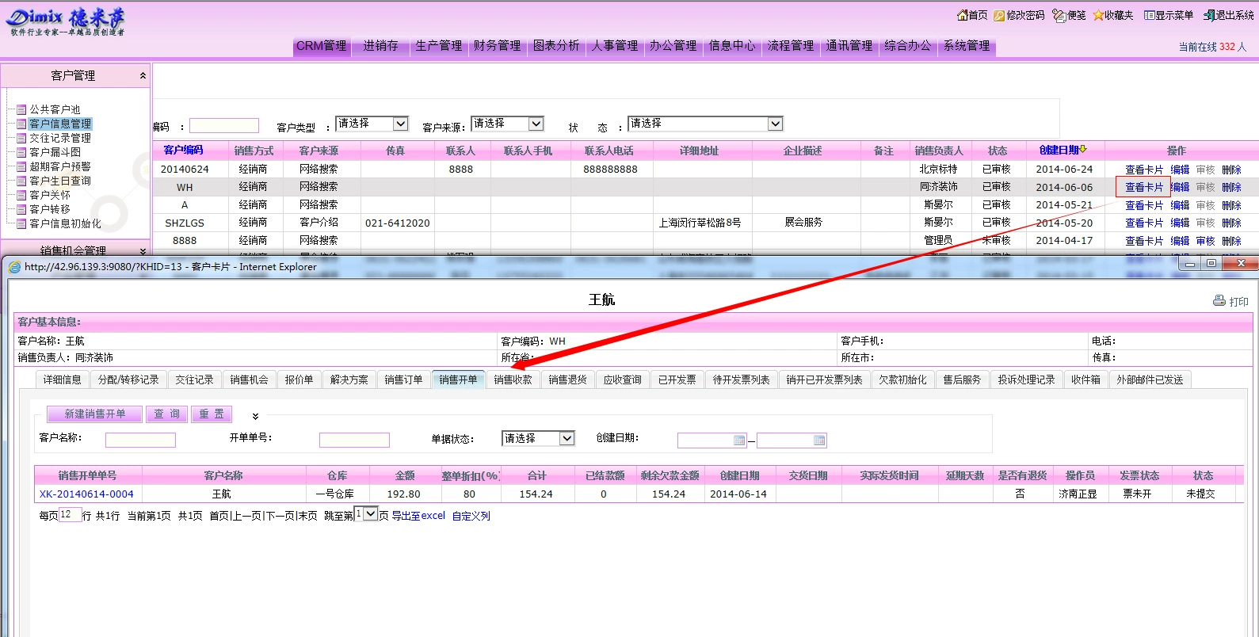
Task: Click the Internet Explorer popup icon
Action: coord(14,267)
